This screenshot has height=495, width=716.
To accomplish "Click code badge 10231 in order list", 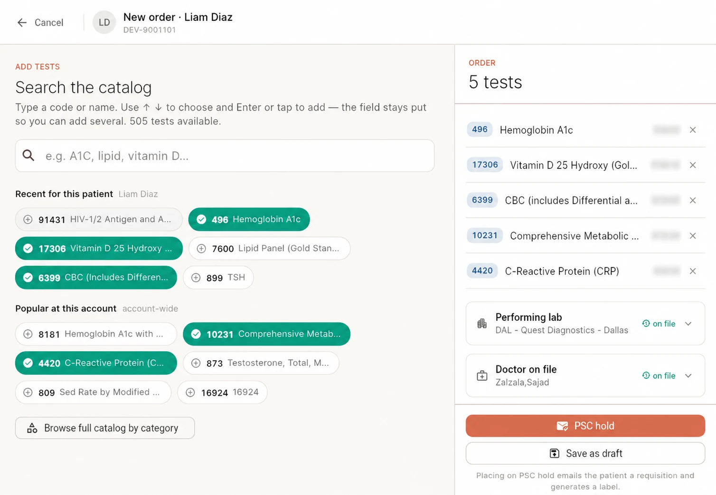I will click(x=485, y=235).
